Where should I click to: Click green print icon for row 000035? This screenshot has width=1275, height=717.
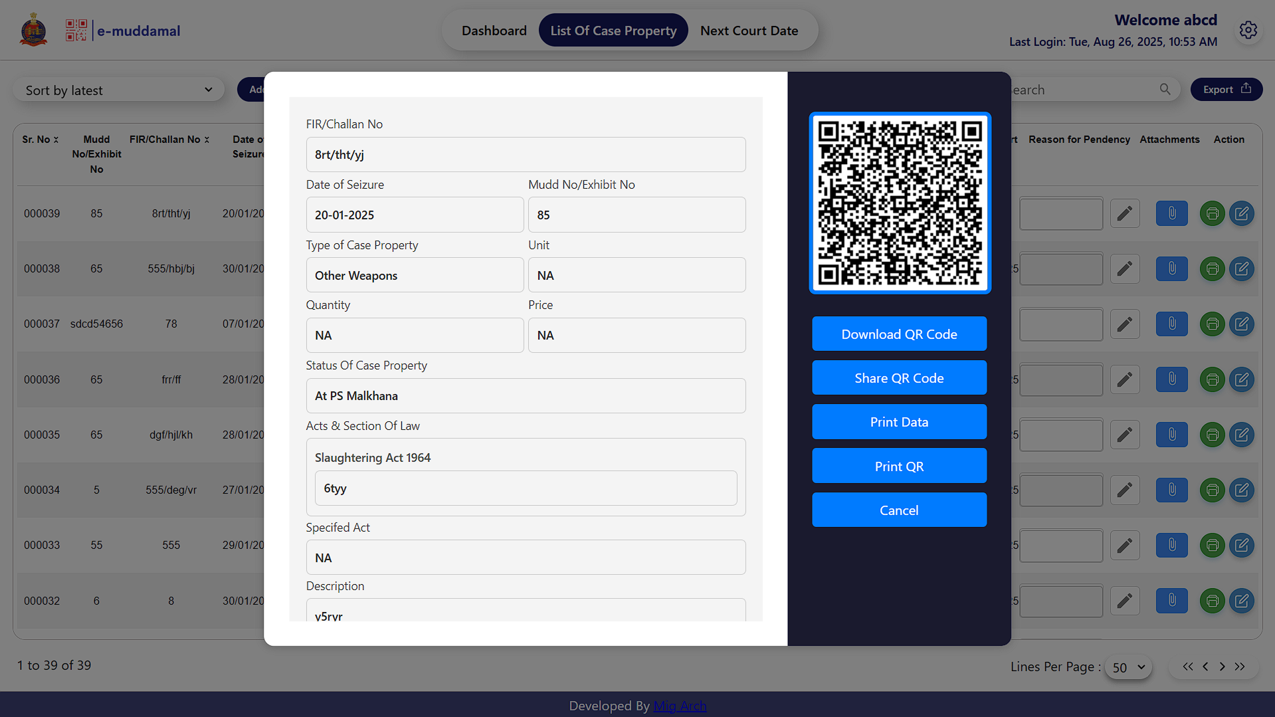pos(1212,435)
